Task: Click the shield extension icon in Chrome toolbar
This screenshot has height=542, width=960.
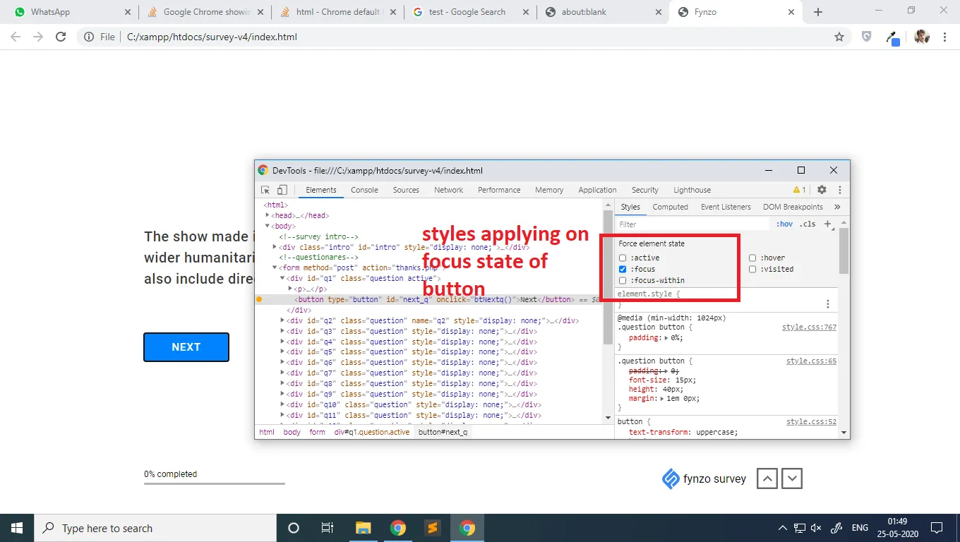Action: 867,37
